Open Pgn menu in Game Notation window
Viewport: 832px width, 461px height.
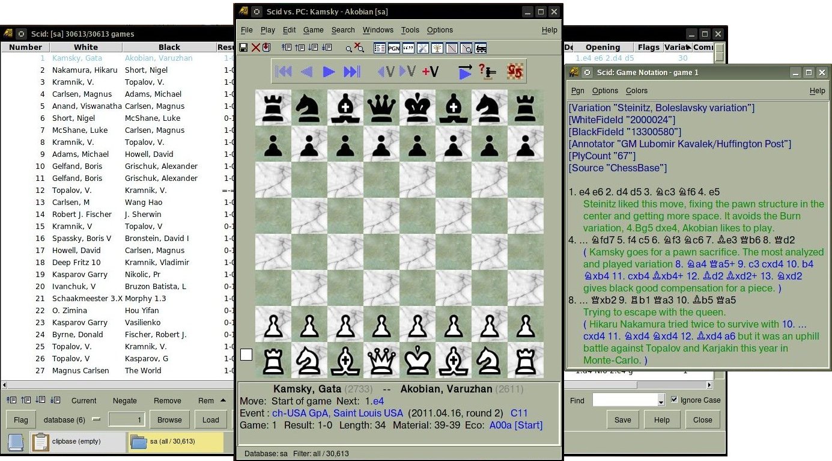577,91
